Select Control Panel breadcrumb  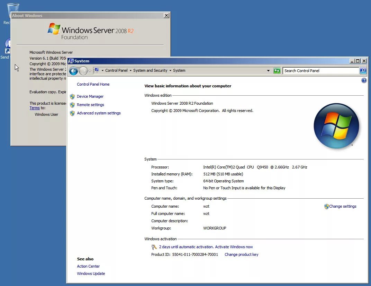(116, 70)
